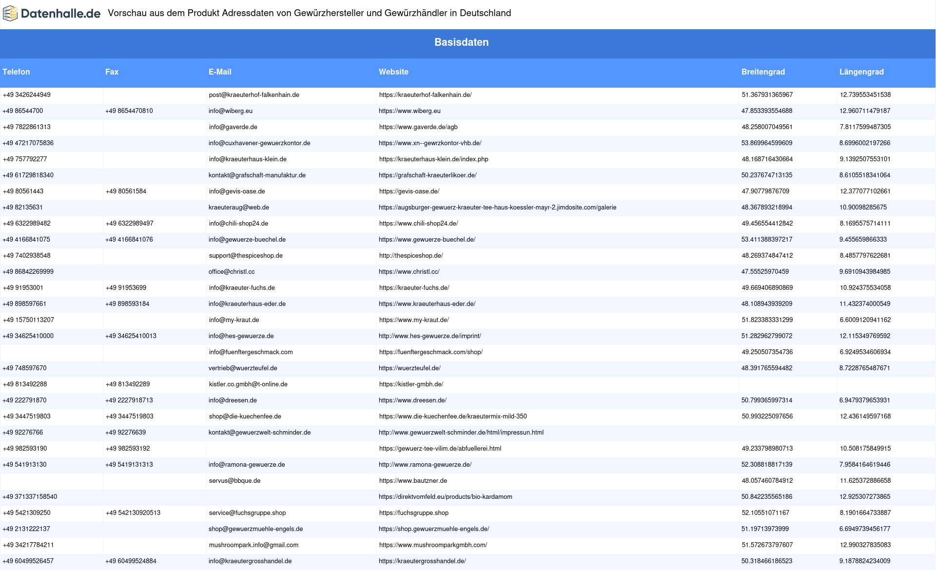Click the Datenhalle.de brand name text
Viewport: 936px width, 570px height.
pos(61,14)
